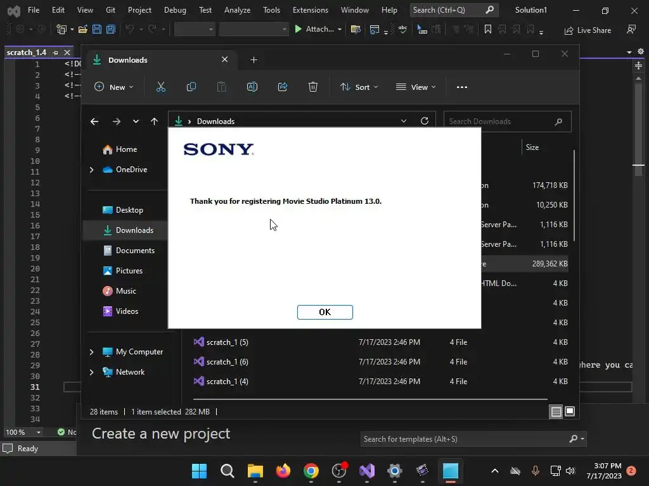Open the File menu in Visual Studio
The width and height of the screenshot is (649, 486).
tap(34, 10)
